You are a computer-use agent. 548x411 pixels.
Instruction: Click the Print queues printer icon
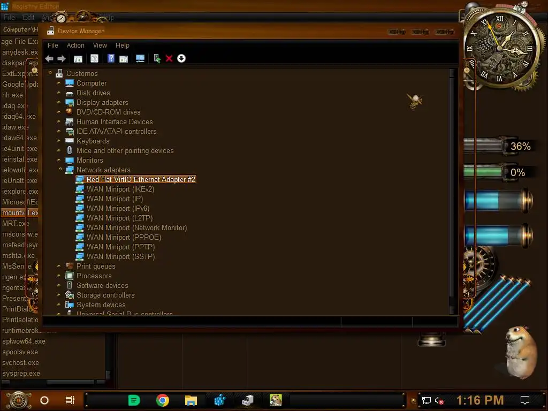pos(70,266)
